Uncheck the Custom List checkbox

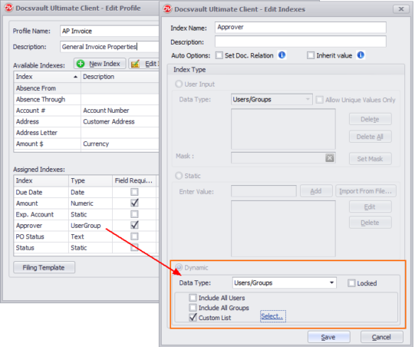193,317
